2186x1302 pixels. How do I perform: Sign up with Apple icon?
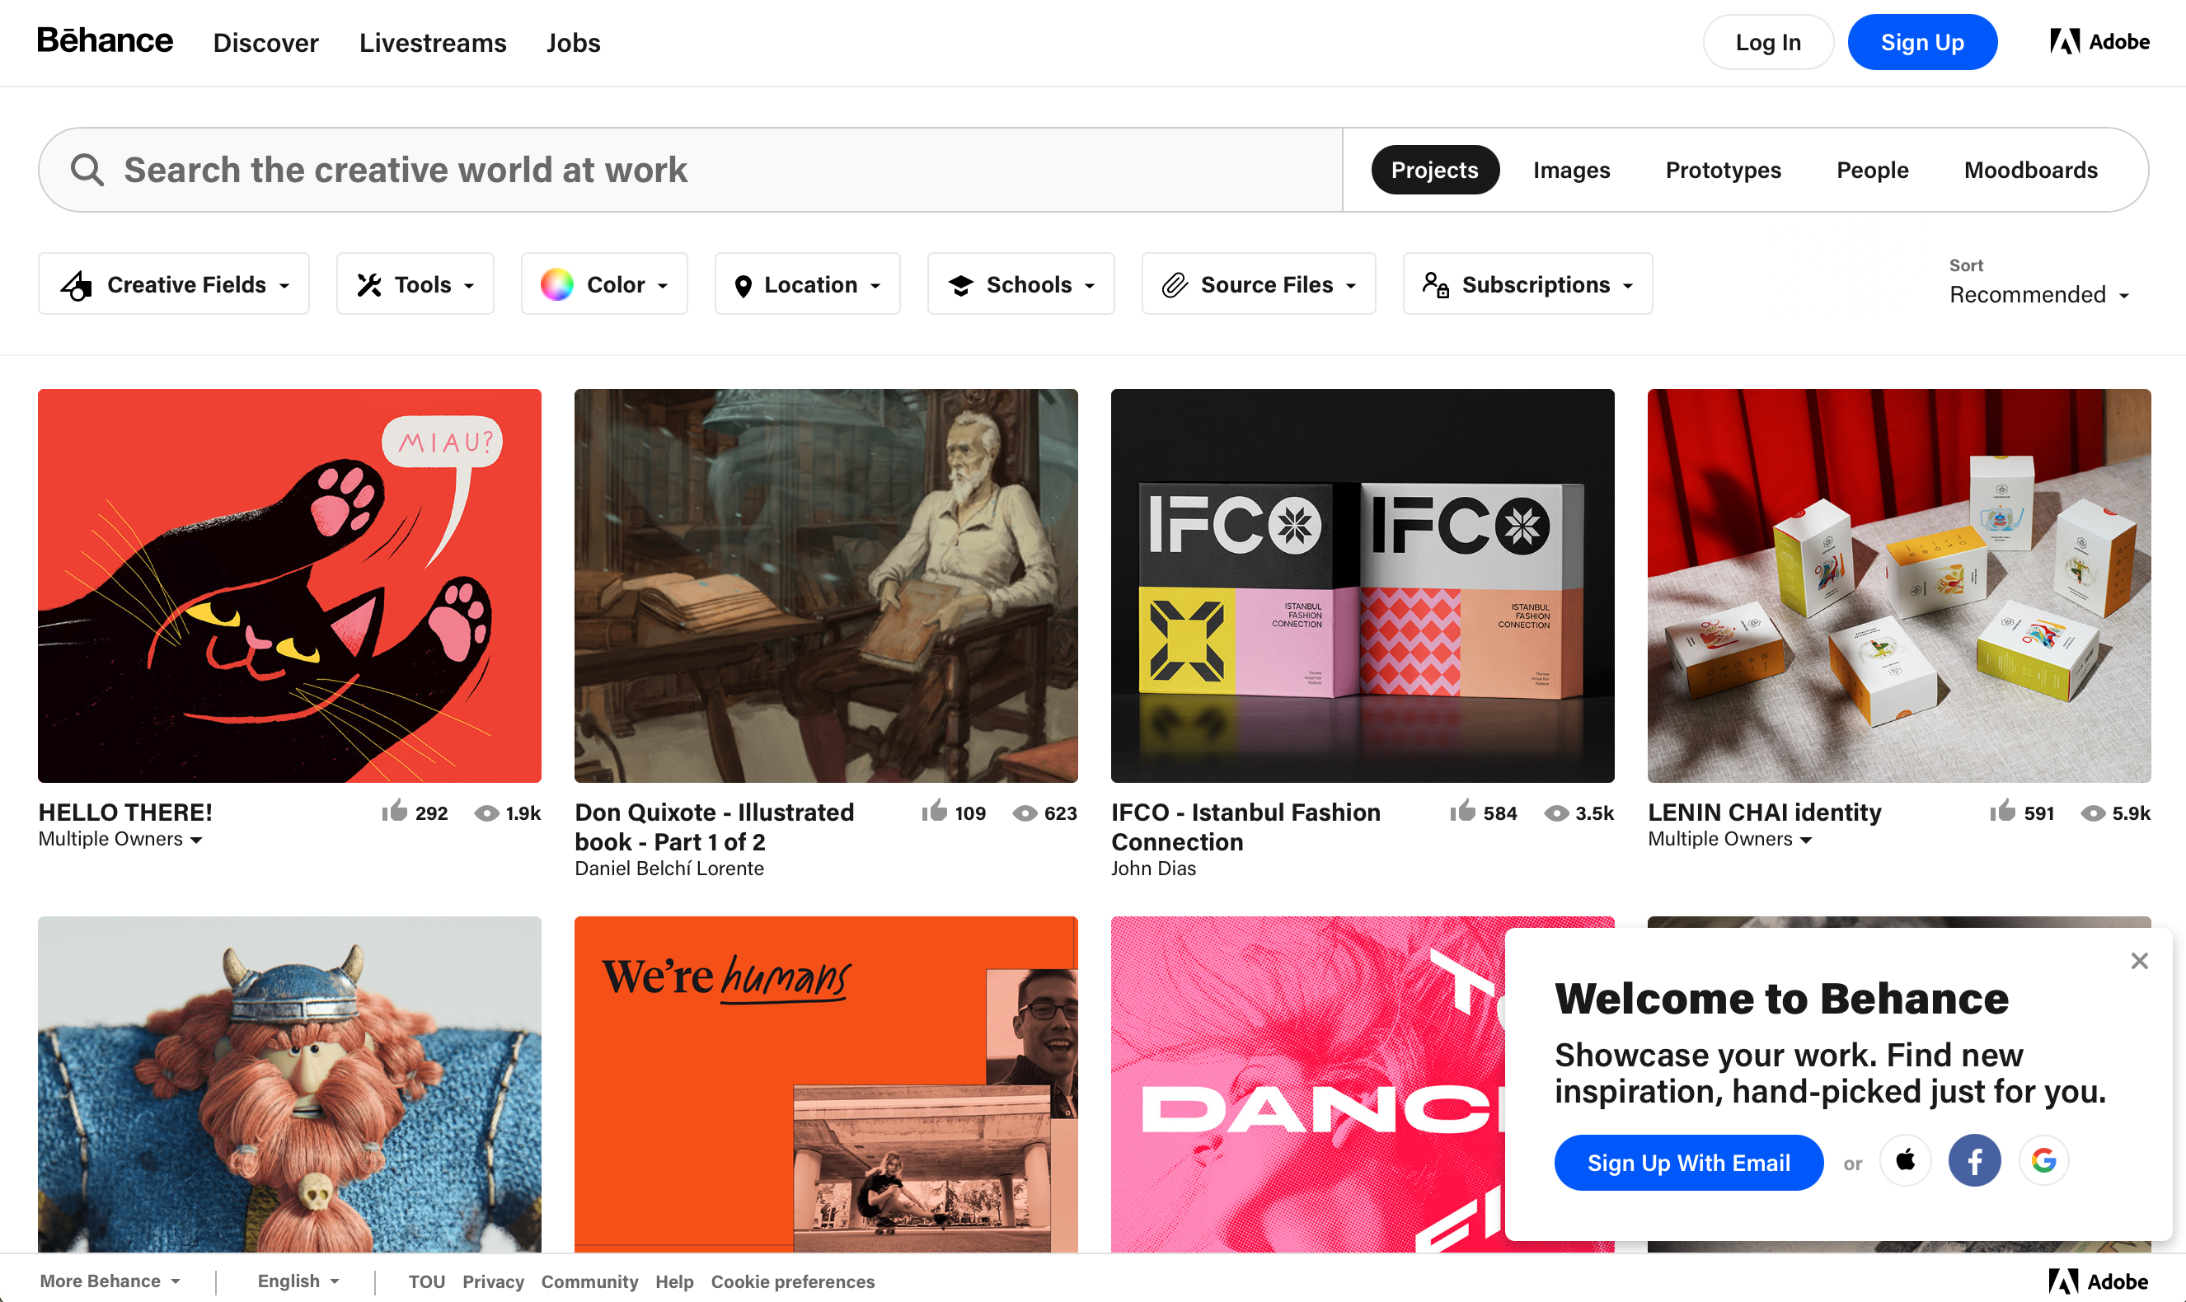pos(1905,1162)
